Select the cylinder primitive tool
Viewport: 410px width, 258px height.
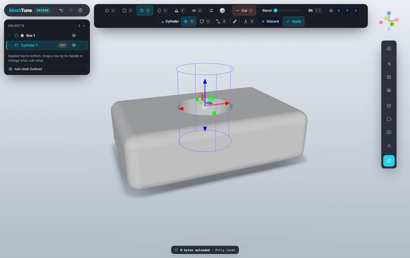click(145, 11)
